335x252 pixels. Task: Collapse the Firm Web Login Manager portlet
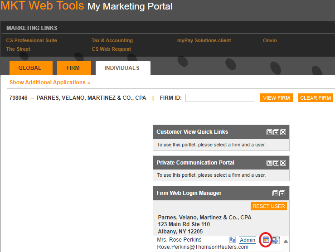(282, 193)
